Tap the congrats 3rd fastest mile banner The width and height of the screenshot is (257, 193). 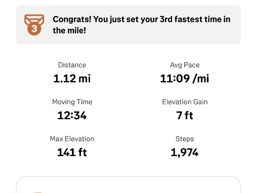128,25
